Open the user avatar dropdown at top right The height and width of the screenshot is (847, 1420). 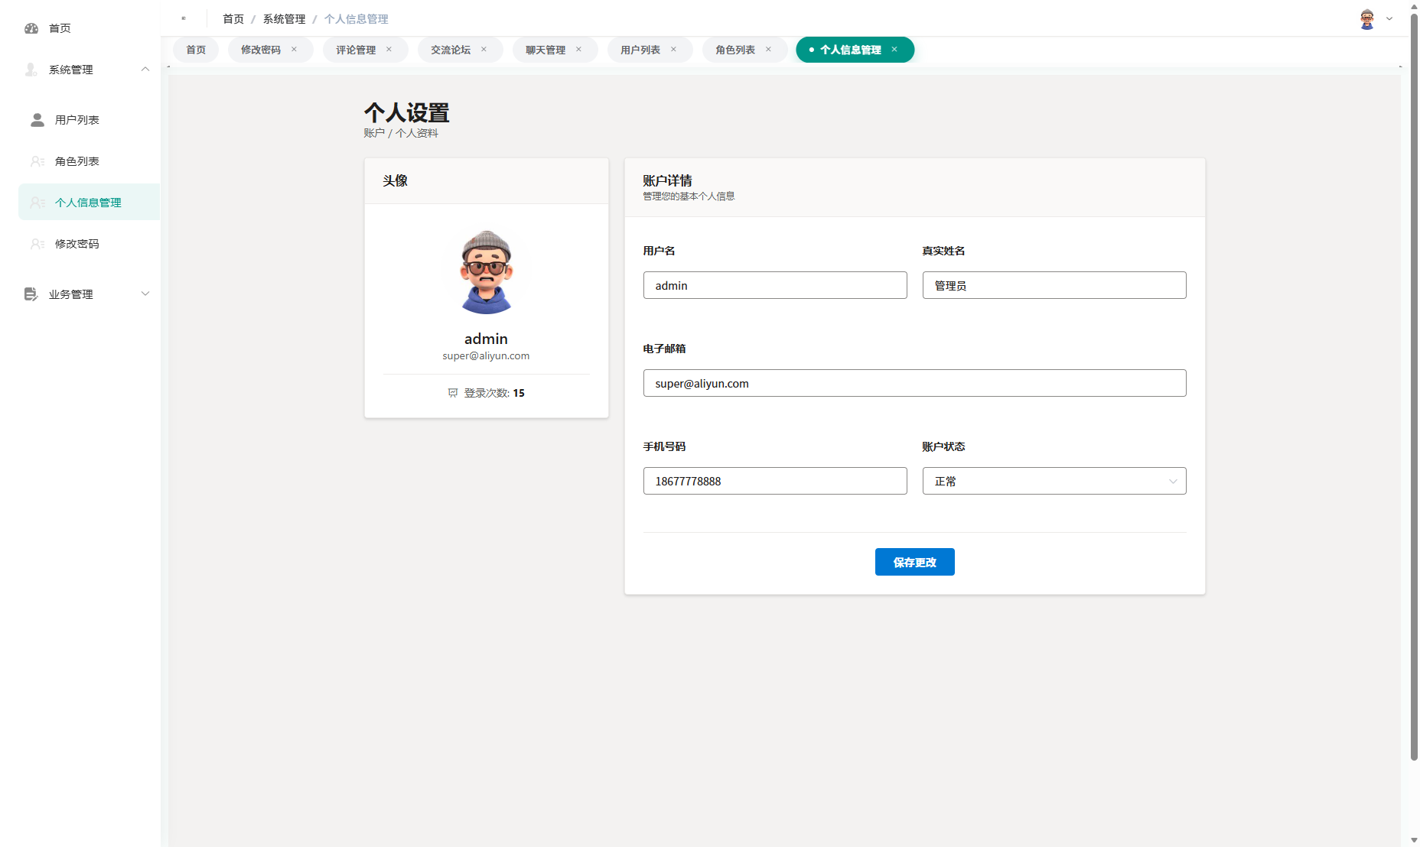click(x=1366, y=18)
